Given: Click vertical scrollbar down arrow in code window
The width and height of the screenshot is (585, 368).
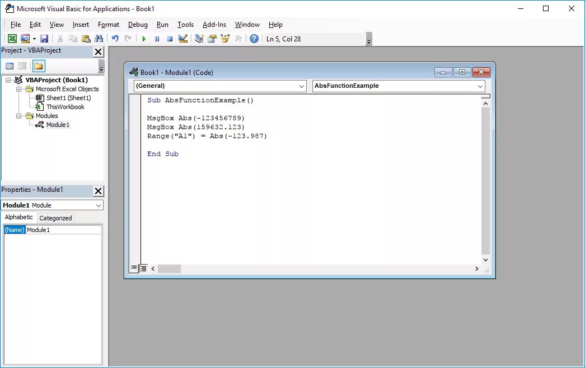Looking at the screenshot, I should click(x=485, y=260).
